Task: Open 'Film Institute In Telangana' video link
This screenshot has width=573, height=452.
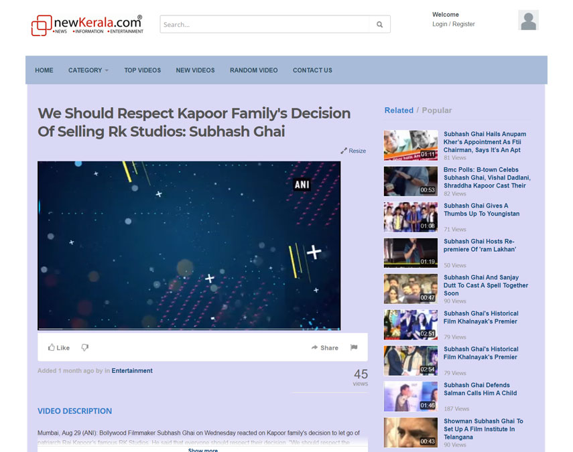Action: [x=483, y=429]
